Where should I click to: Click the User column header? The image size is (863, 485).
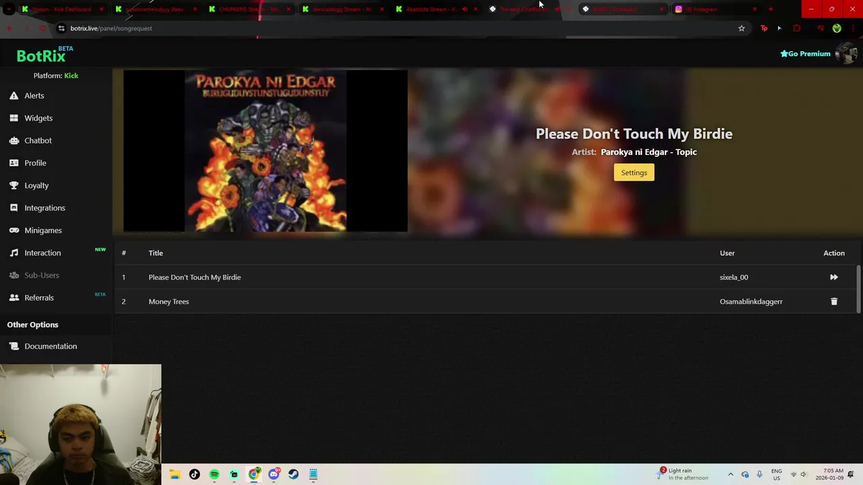pyautogui.click(x=727, y=253)
